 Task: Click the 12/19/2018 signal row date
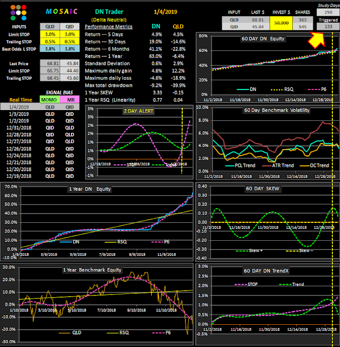pos(19,176)
